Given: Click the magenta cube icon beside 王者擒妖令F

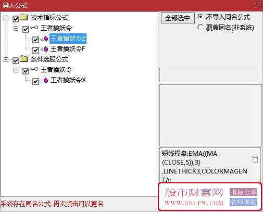Looking at the screenshot, I should (x=46, y=49).
